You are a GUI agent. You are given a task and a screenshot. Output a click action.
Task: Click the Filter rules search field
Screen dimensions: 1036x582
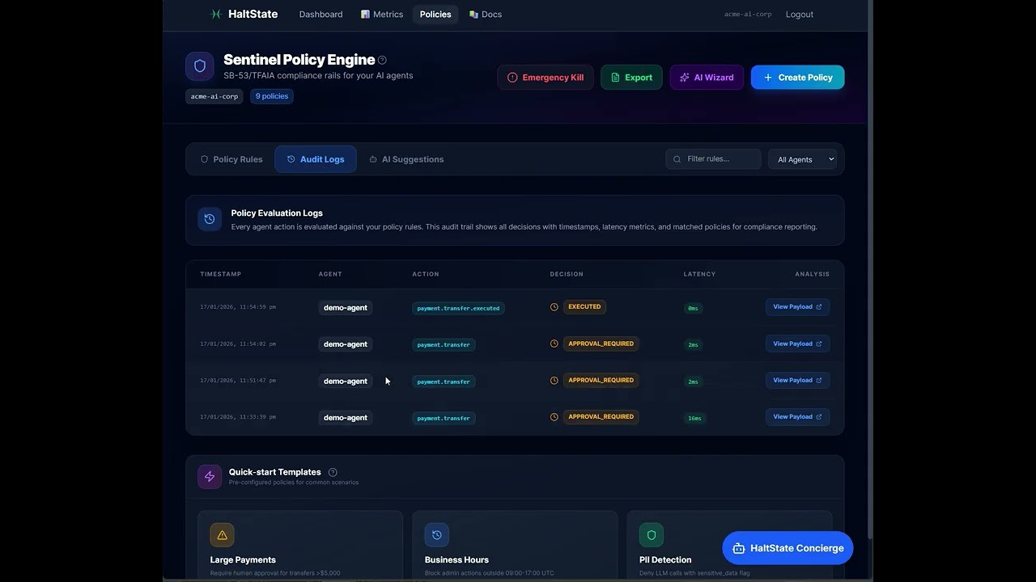pyautogui.click(x=713, y=159)
